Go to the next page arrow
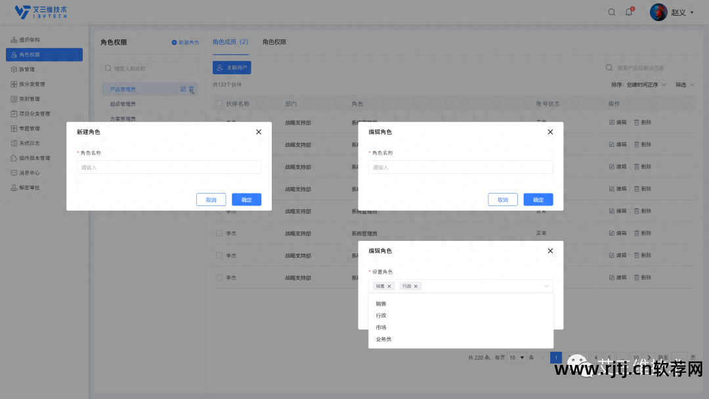The height and width of the screenshot is (399, 709). pos(649,358)
